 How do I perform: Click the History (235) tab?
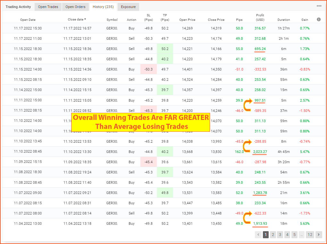(103, 7)
